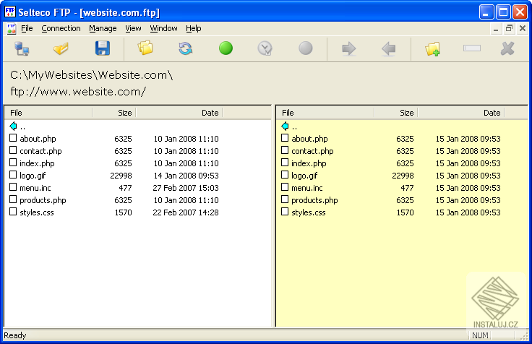Viewport: 532px width, 344px height.
Task: Open the Connection menu
Action: click(61, 28)
